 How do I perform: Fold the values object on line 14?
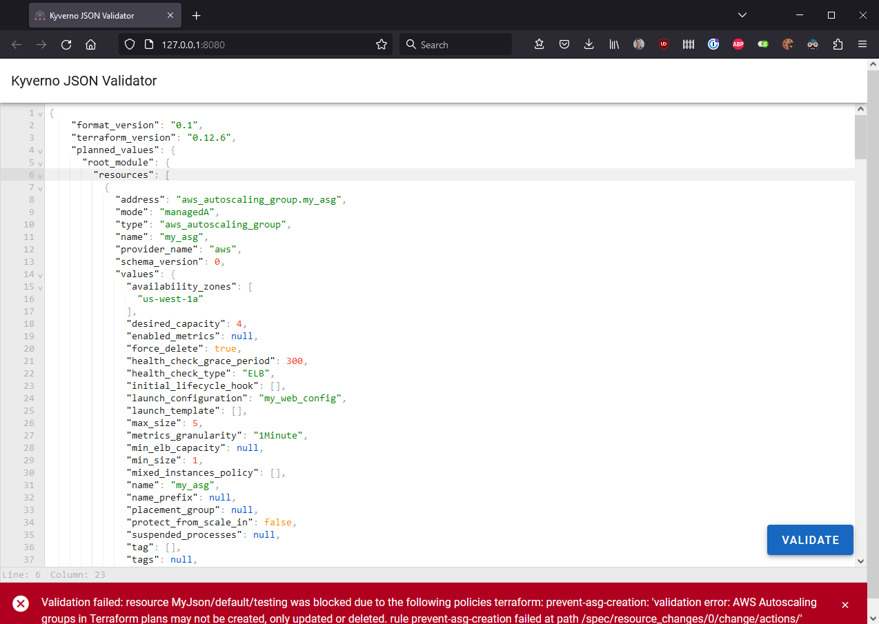point(40,274)
